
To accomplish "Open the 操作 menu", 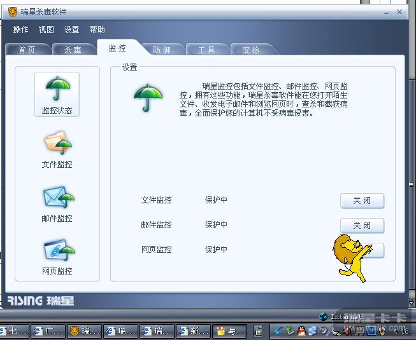I will pyautogui.click(x=20, y=29).
